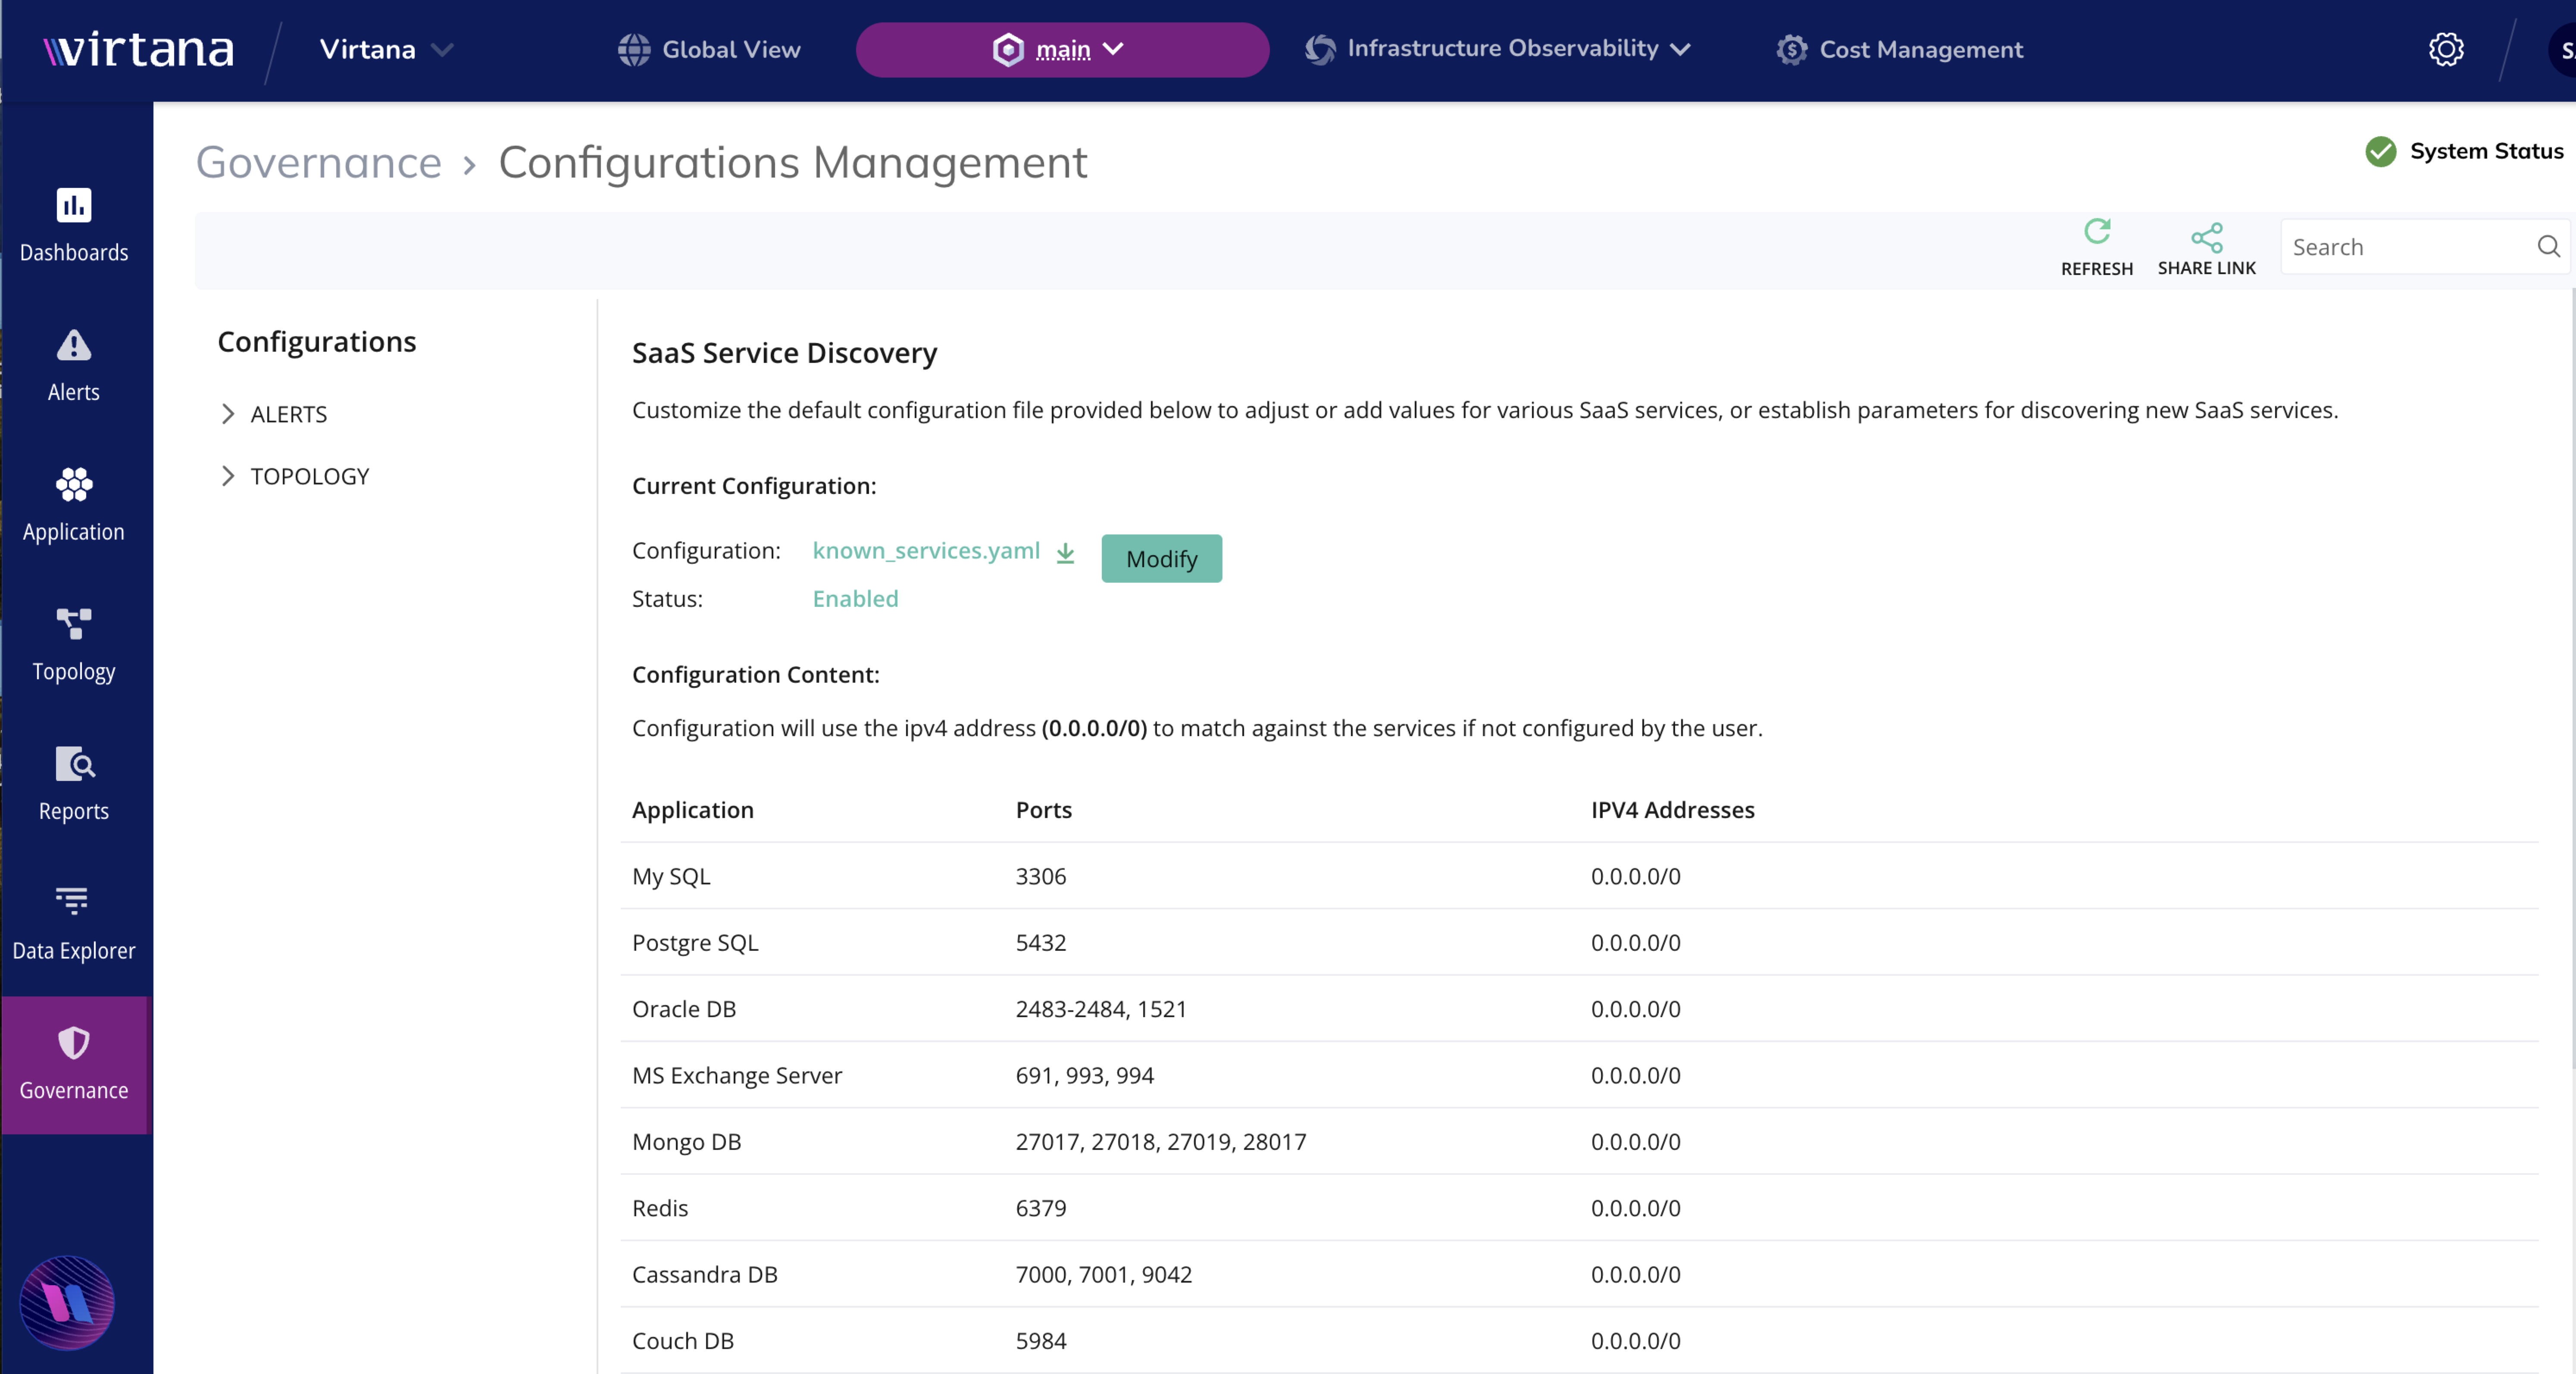
Task: Open the Data Explorer sidebar icon
Action: 72,901
